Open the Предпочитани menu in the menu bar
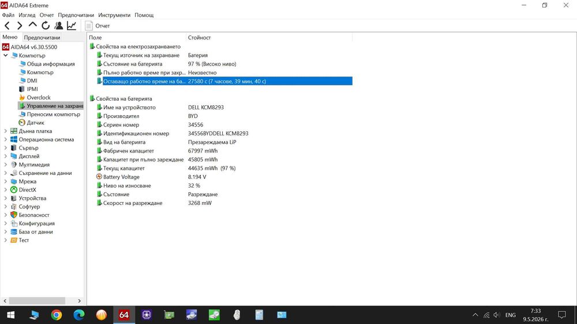 76,15
